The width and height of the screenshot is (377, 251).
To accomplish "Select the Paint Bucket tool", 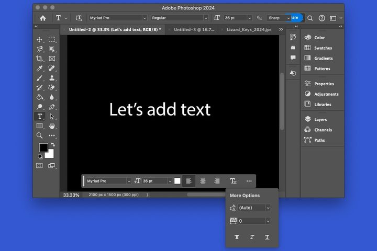I will pos(39,97).
